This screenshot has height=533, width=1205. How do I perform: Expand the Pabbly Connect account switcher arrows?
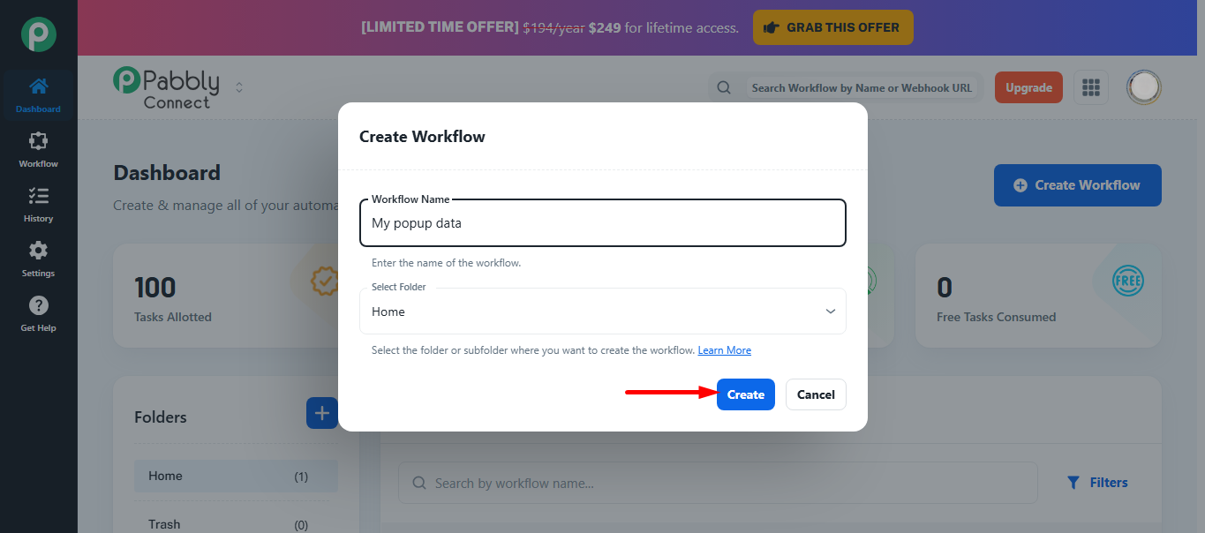tap(238, 87)
